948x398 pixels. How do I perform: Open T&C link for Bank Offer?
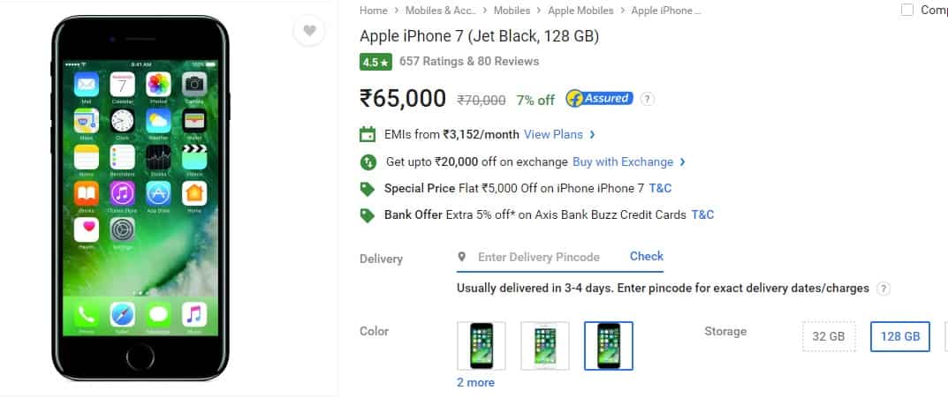[702, 214]
